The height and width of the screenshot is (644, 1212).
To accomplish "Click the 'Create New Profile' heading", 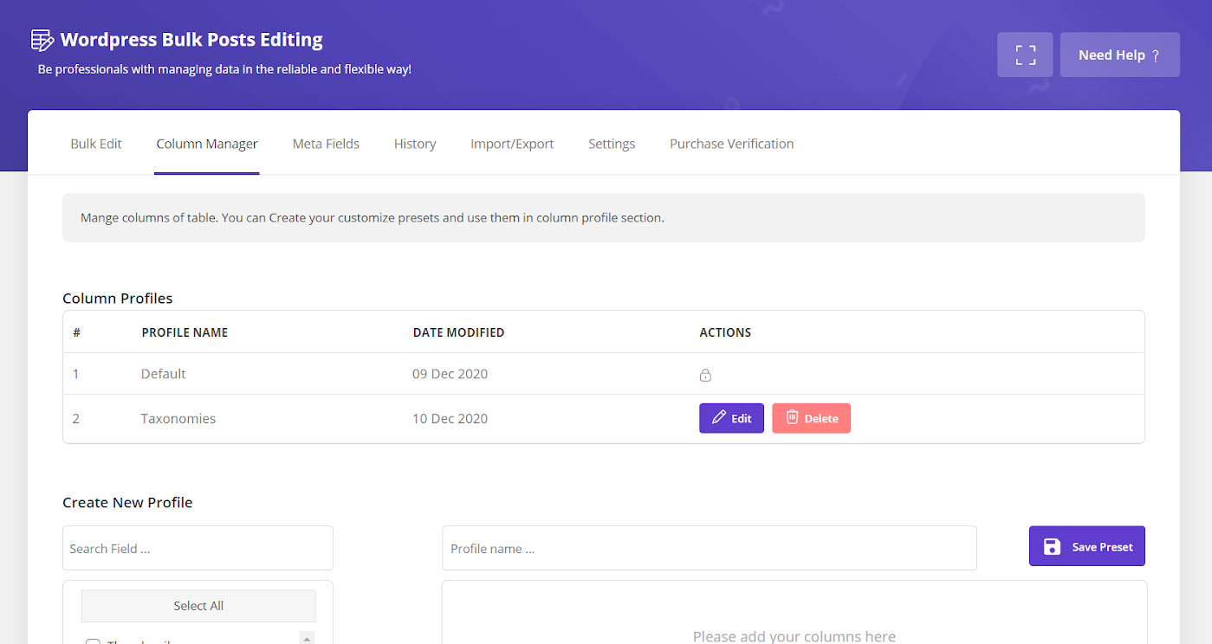I will (x=127, y=502).
